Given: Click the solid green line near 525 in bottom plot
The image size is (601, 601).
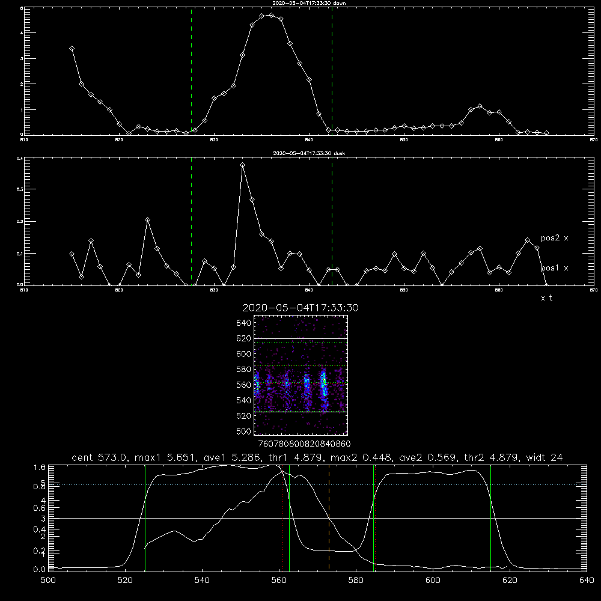Looking at the screenshot, I should point(145,518).
